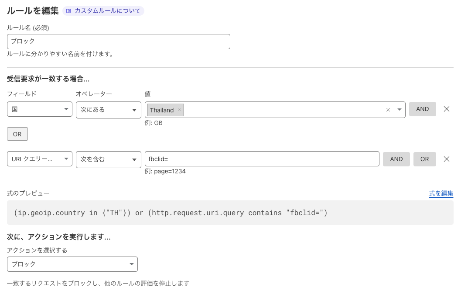Viewport: 461px width, 294px height.
Task: Open the アクションを選択する dropdown showing ブロック
Action: coord(72,264)
